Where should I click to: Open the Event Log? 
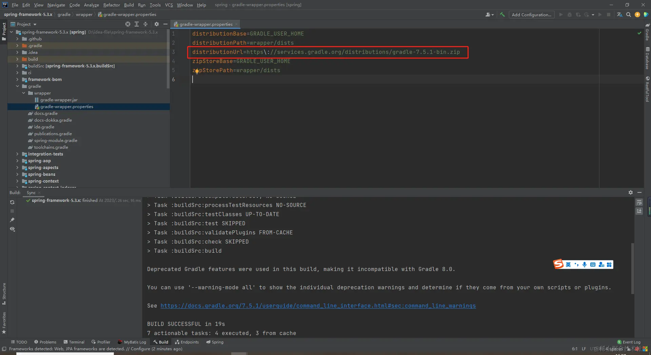tap(629, 342)
